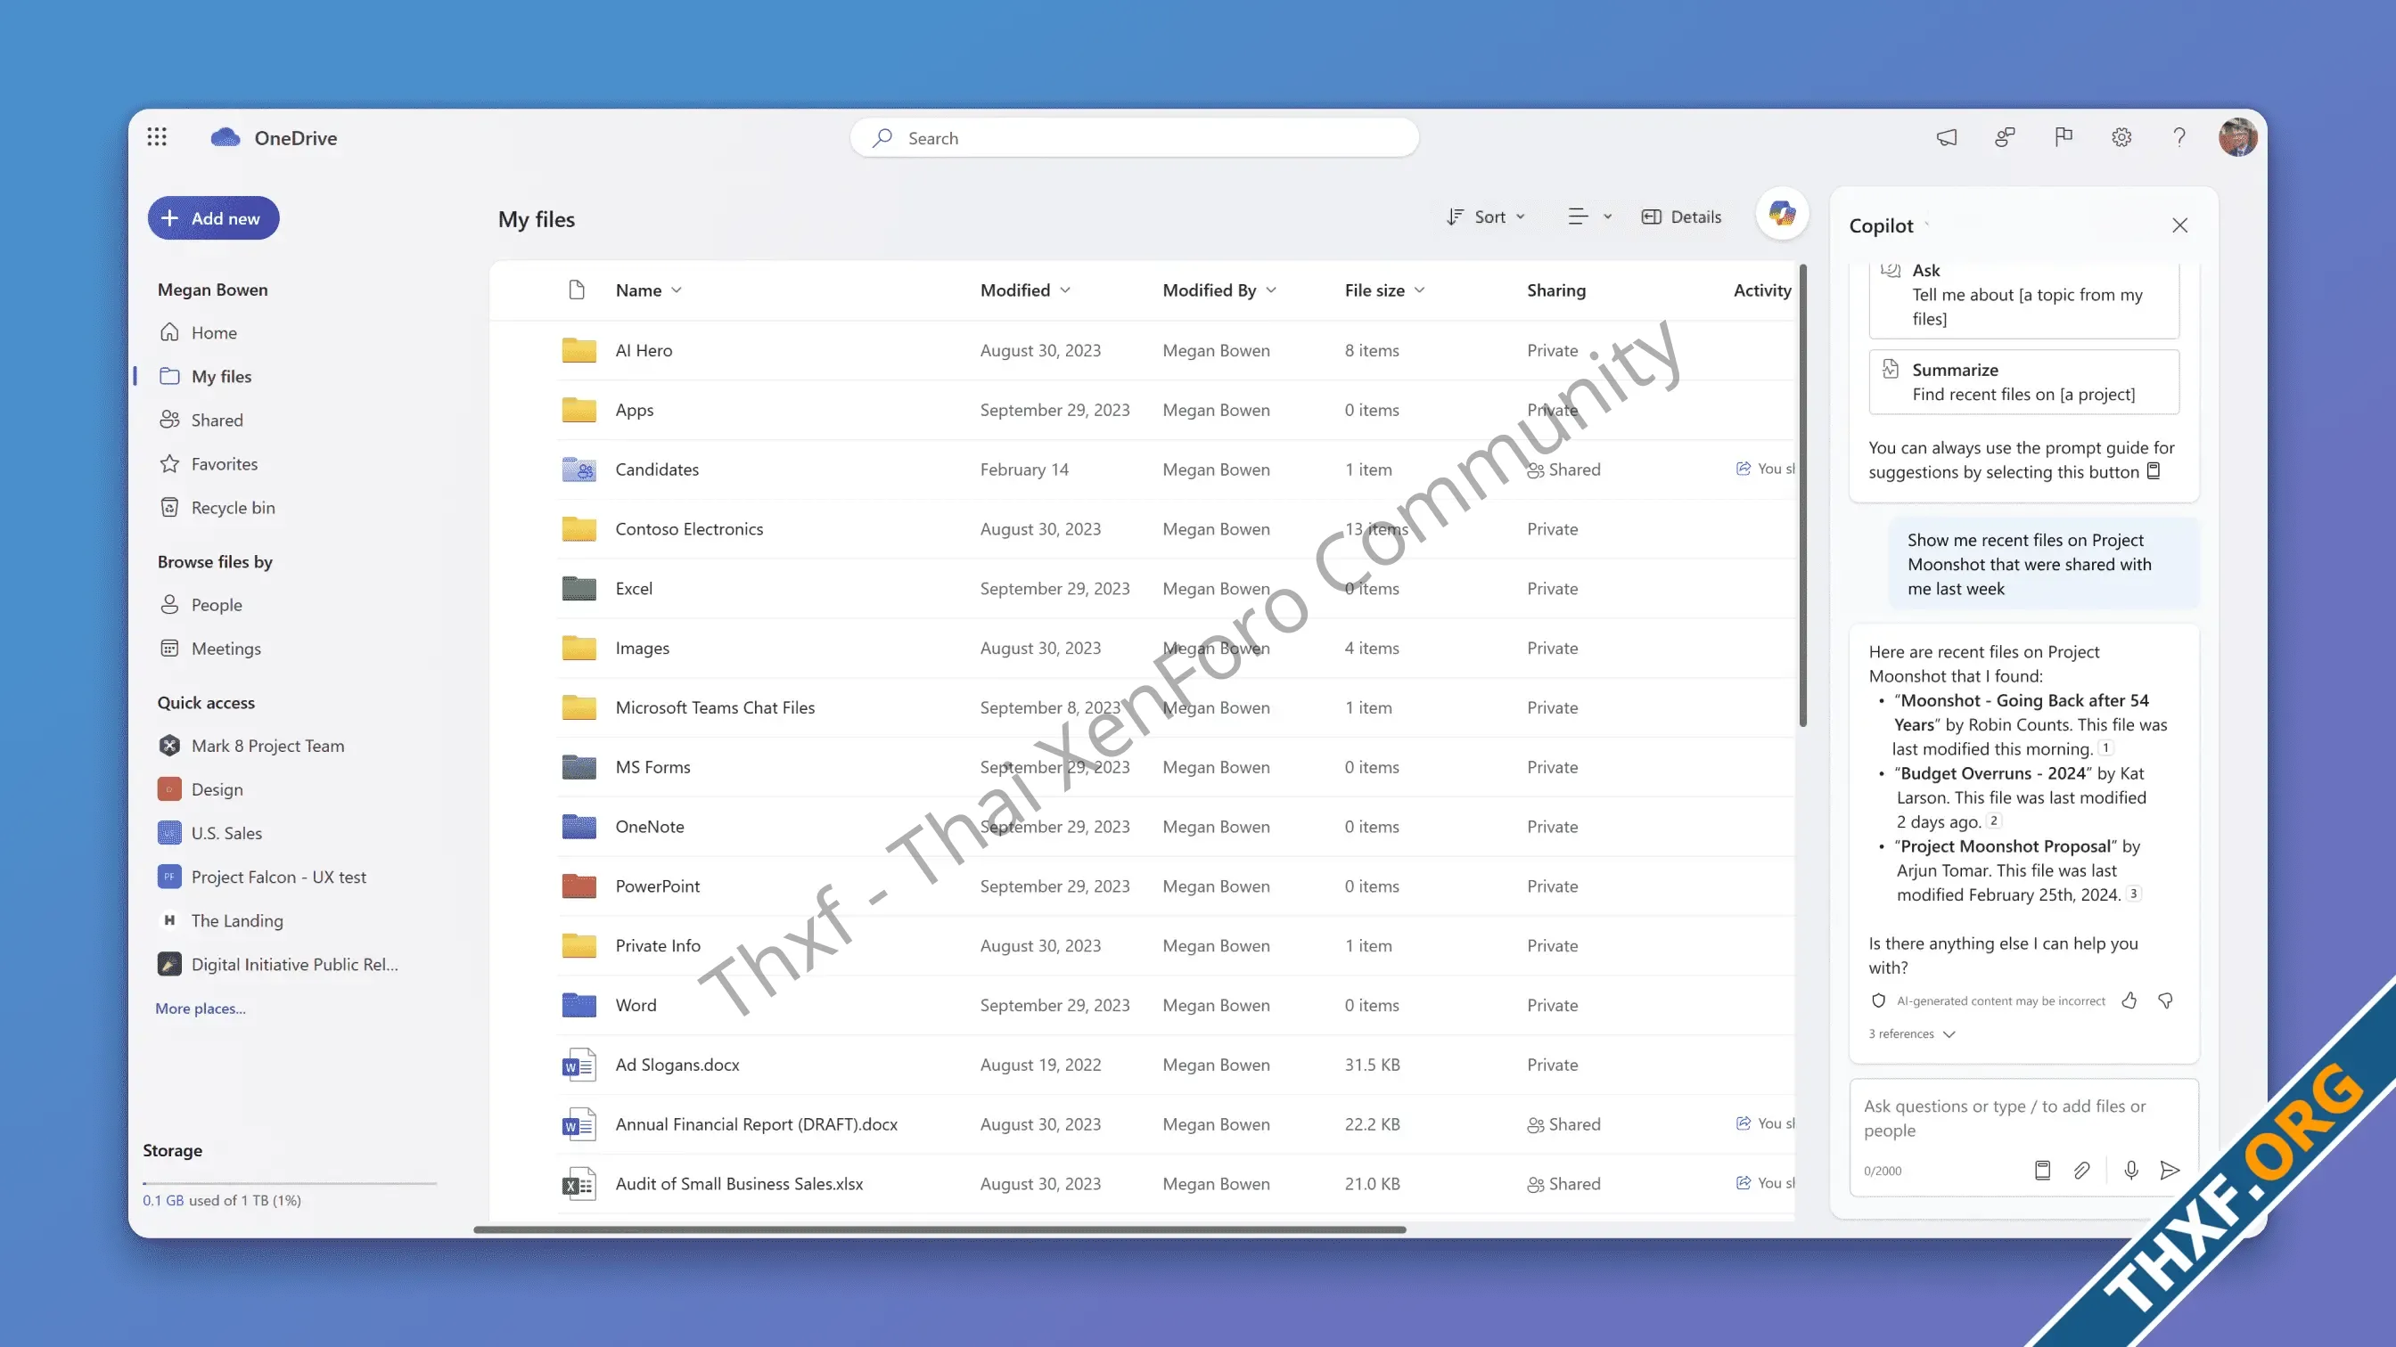Open the Candidates shared folder icon

578,469
